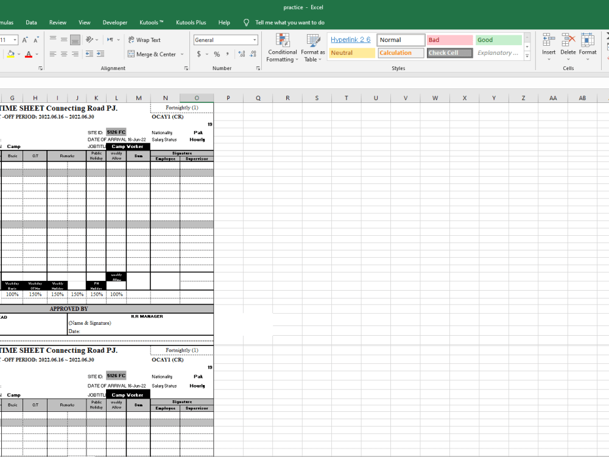Viewport: 609px width, 457px height.
Task: Apply the Explanatory cell style
Action: 499,53
